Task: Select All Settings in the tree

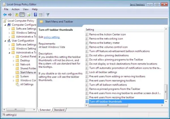Action: [27, 84]
